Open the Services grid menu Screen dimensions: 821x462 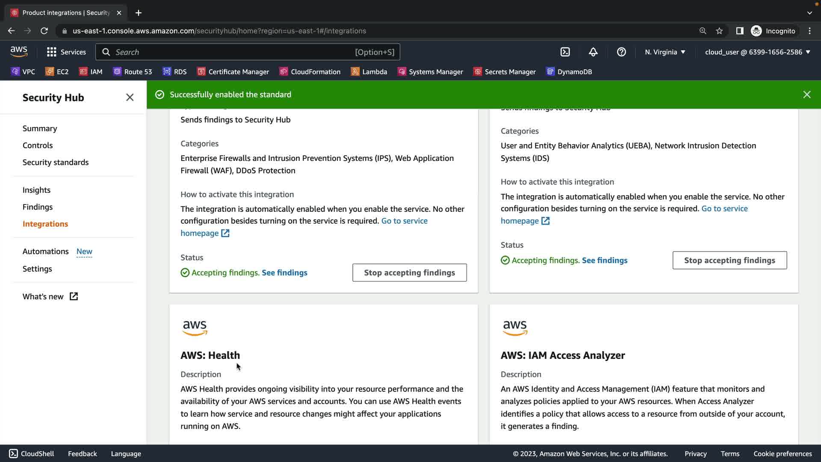(66, 52)
